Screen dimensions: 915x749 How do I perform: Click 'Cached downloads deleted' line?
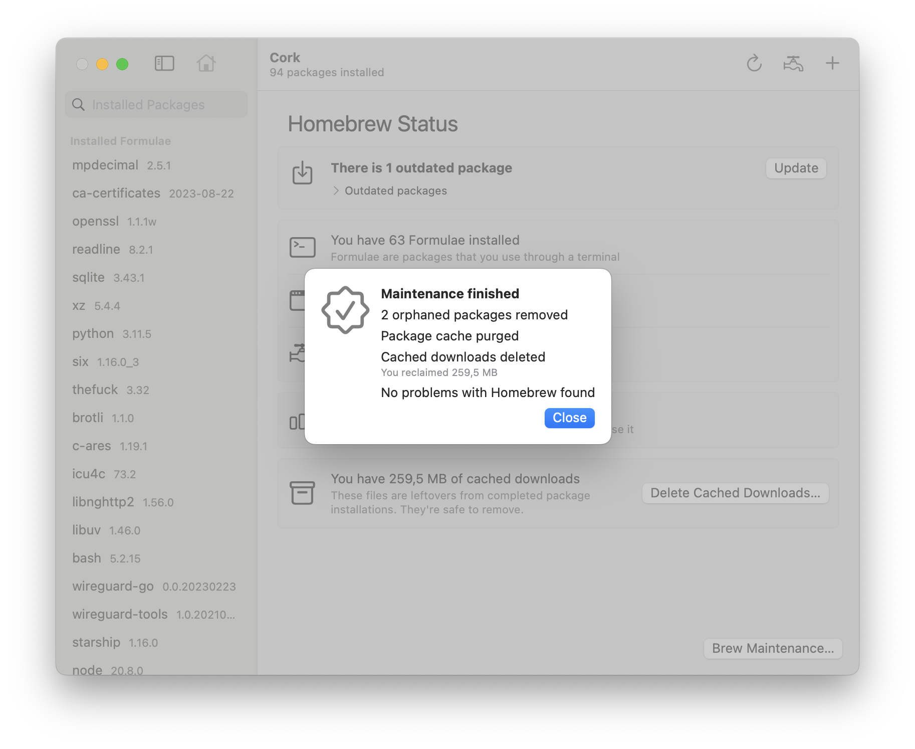[x=463, y=357]
